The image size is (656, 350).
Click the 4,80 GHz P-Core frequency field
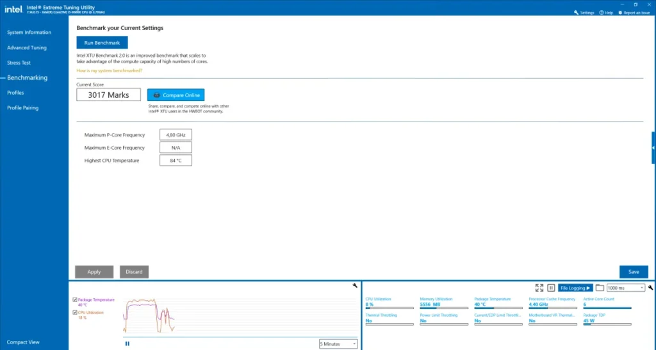(176, 135)
